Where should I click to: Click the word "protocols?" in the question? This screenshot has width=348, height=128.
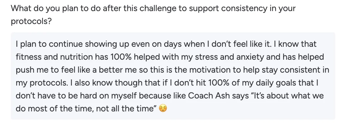click(31, 21)
